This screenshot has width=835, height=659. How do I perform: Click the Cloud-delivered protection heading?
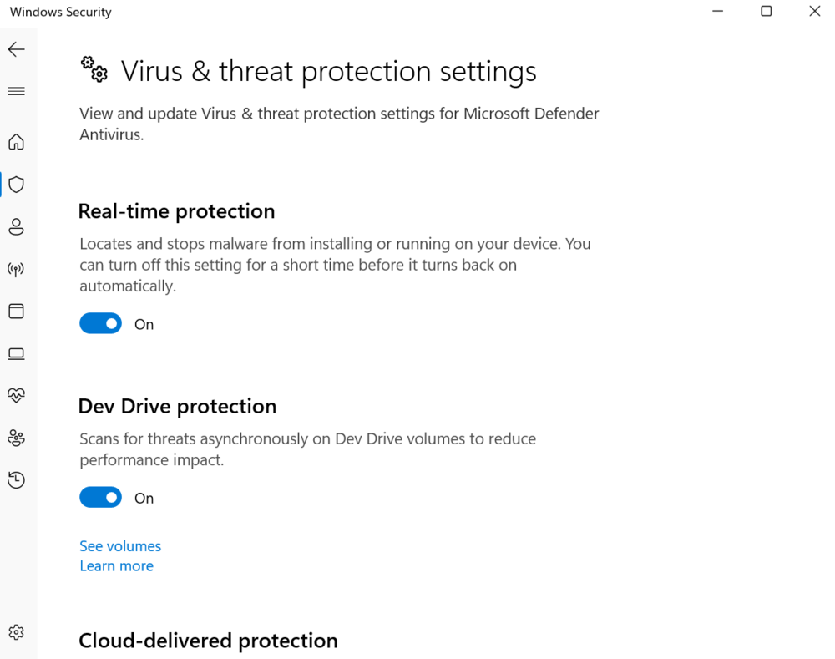click(x=208, y=641)
